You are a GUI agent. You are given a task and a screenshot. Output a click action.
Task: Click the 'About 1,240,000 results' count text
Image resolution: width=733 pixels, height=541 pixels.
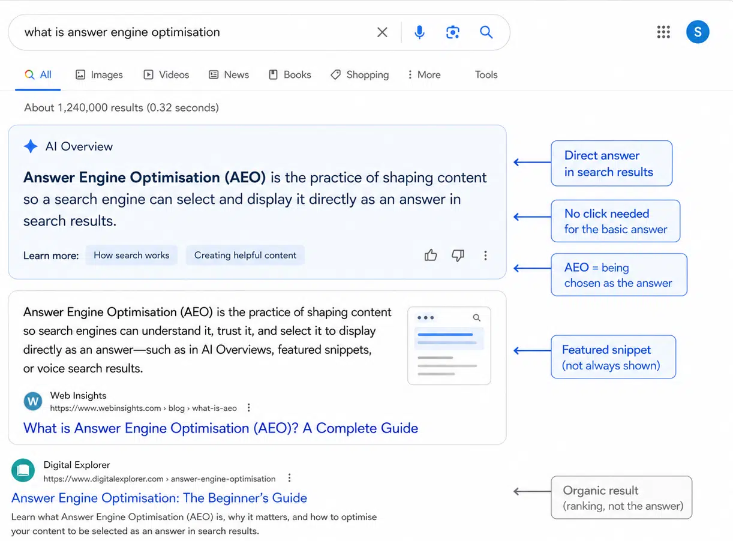tap(121, 108)
